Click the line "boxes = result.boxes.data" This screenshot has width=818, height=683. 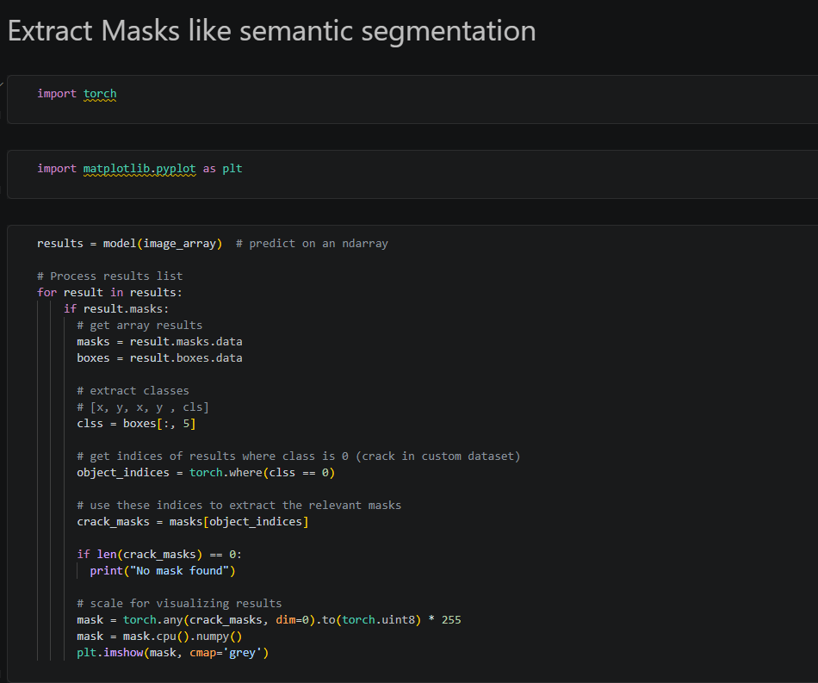159,358
